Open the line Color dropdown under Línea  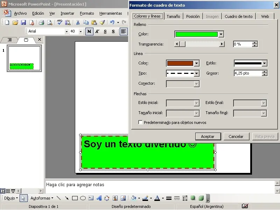click(x=196, y=63)
